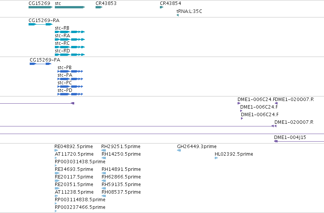Click the tRNA:L:35C label

189,11
